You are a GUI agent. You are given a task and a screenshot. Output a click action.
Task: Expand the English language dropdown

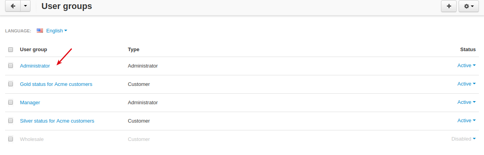tap(57, 30)
